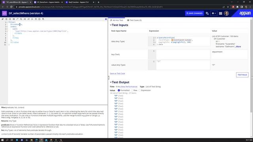The width and height of the screenshot is (253, 142).
Task: Select the DF_selectWhere browser tab
Action: tap(17, 2)
